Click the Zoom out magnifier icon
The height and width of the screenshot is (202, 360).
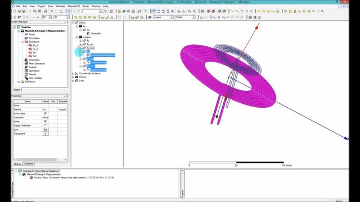195,11
